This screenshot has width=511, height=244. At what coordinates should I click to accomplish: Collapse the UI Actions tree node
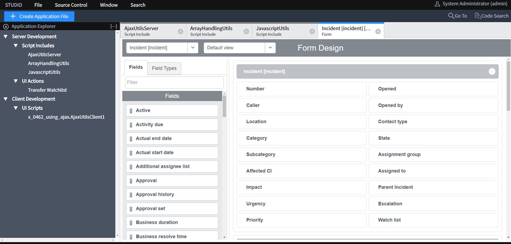pyautogui.click(x=15, y=81)
